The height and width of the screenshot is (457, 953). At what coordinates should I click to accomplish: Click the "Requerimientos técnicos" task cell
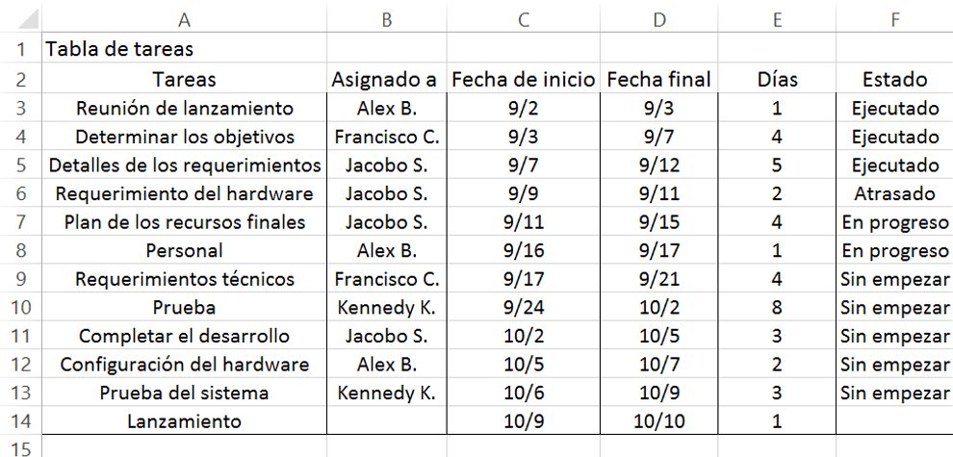point(184,279)
